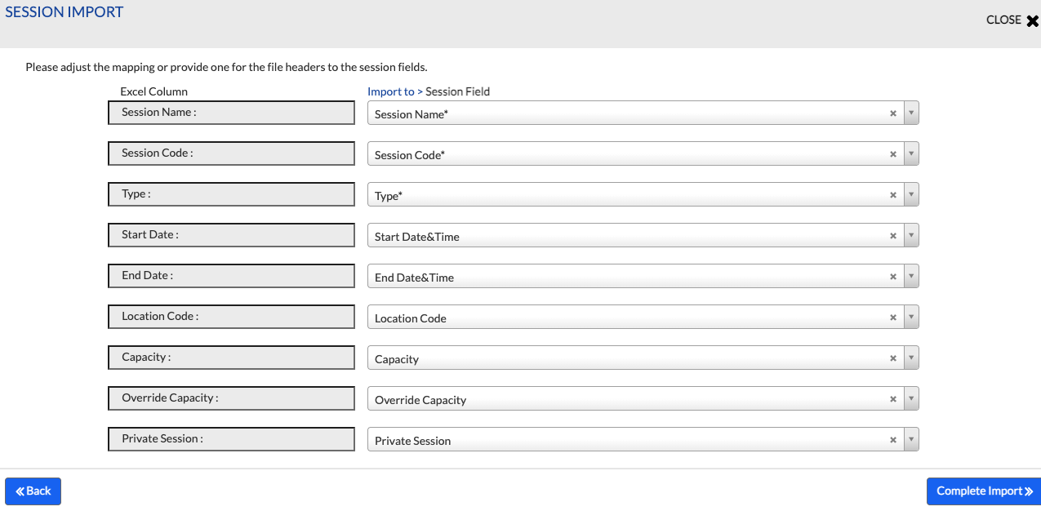This screenshot has width=1041, height=511.
Task: Click the Override Capacity Excel column field
Action: pos(232,398)
